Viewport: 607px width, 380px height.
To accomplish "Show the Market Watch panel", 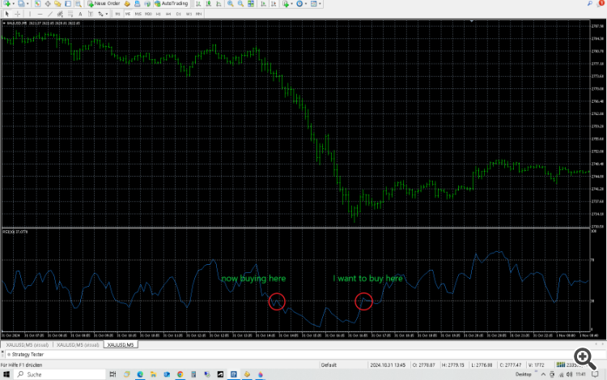I will [37, 3].
